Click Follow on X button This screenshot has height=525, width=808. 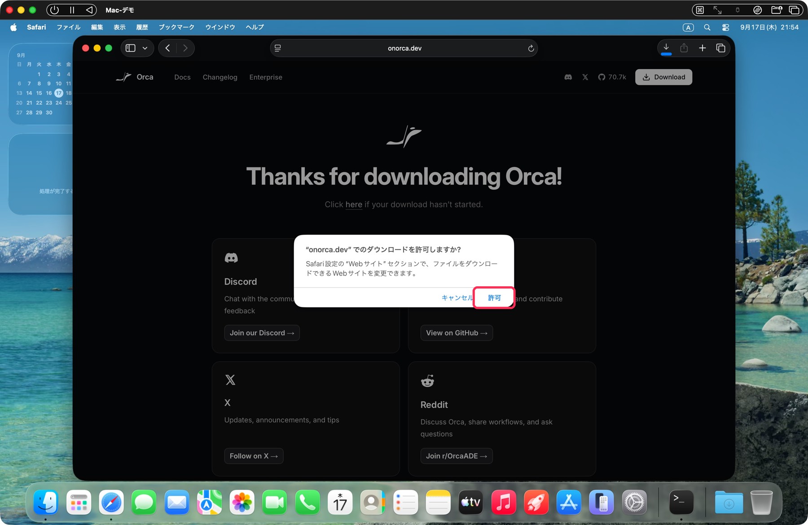[x=254, y=456]
